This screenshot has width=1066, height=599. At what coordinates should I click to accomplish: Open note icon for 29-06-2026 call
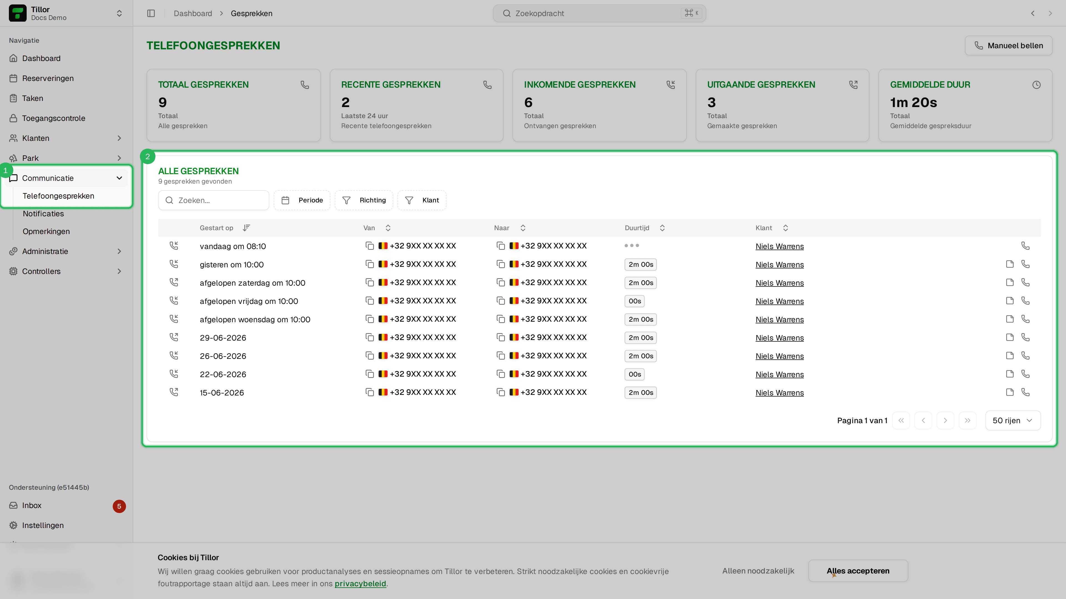(1010, 337)
